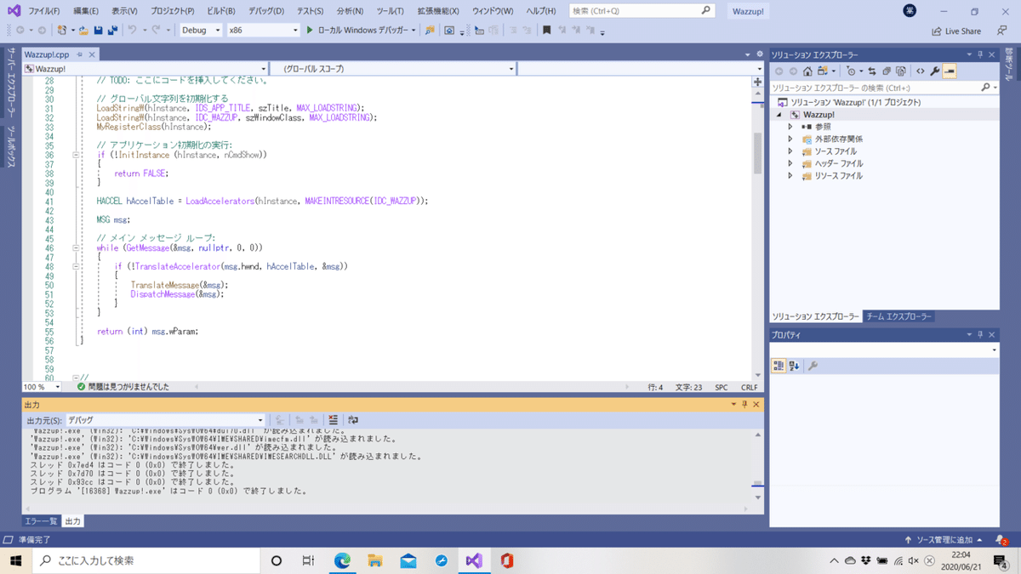Click the Categorized view icon in Properties panel
Image resolution: width=1021 pixels, height=574 pixels.
[x=779, y=366]
